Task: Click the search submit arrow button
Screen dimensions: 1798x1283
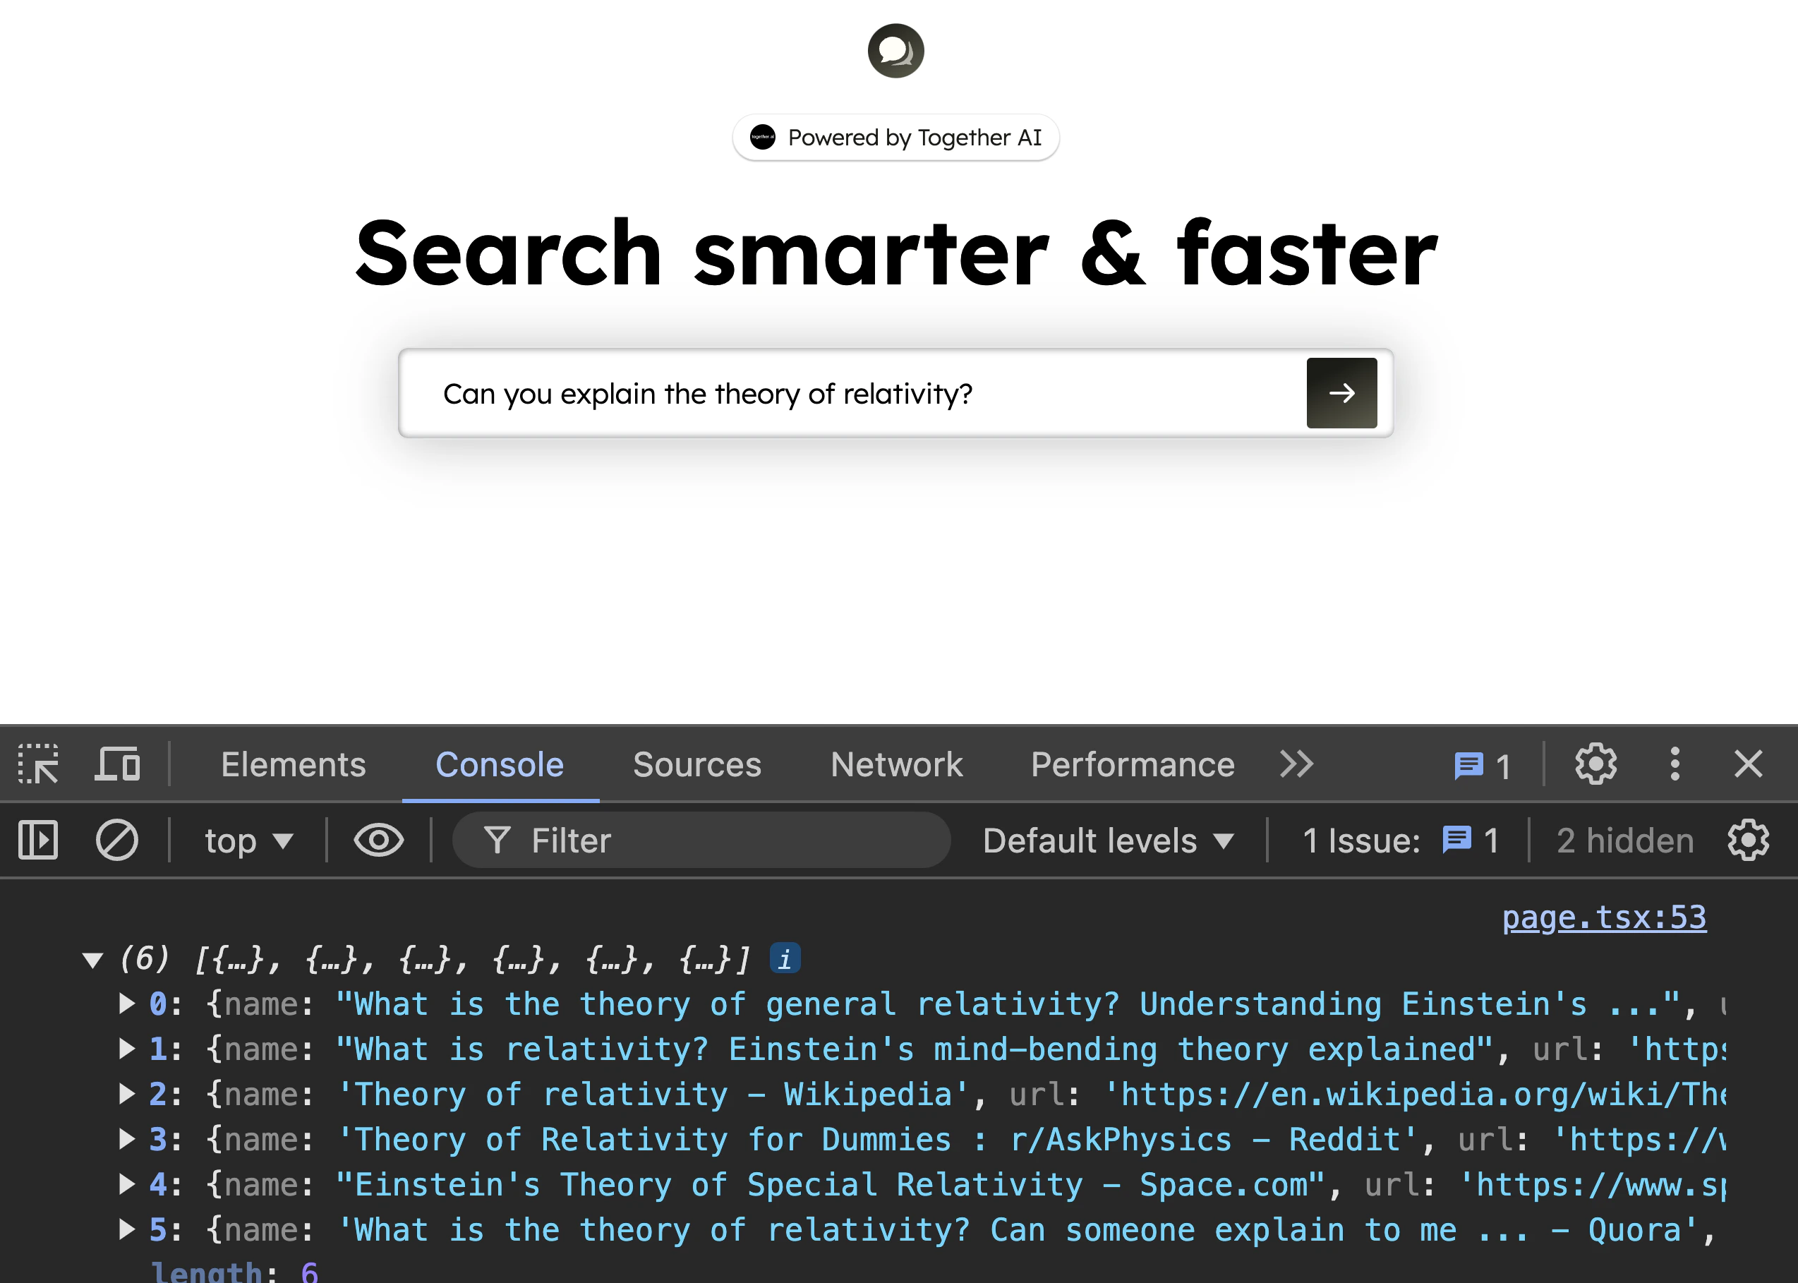Action: click(1341, 392)
